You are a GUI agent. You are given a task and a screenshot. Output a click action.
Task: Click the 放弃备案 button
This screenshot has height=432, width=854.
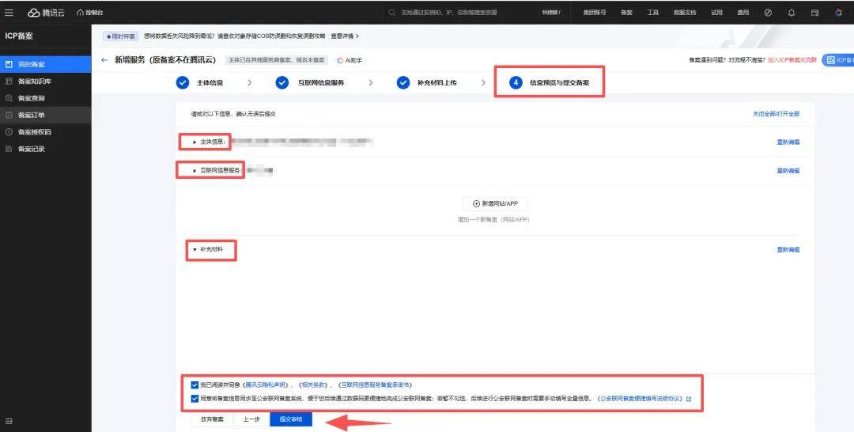(x=212, y=419)
